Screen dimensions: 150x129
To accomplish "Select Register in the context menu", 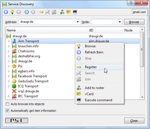I will tap(99, 67).
